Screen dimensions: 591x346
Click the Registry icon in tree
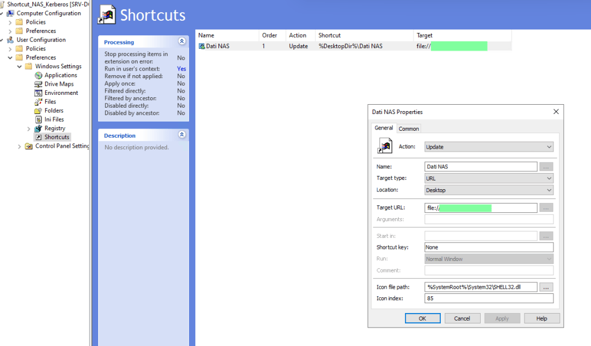tap(38, 128)
